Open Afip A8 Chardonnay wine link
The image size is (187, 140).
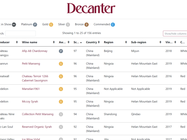point(34,51)
